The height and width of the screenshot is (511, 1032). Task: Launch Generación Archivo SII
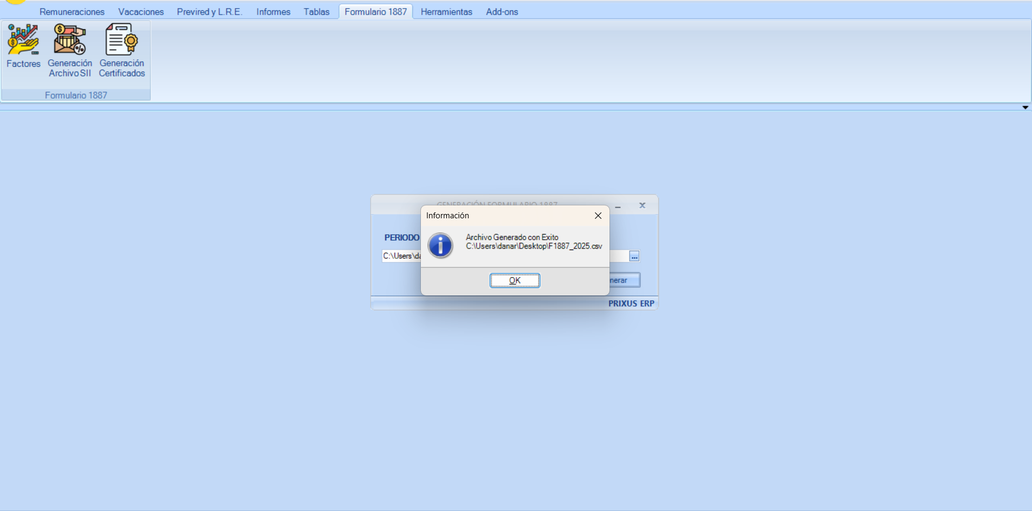click(x=70, y=51)
